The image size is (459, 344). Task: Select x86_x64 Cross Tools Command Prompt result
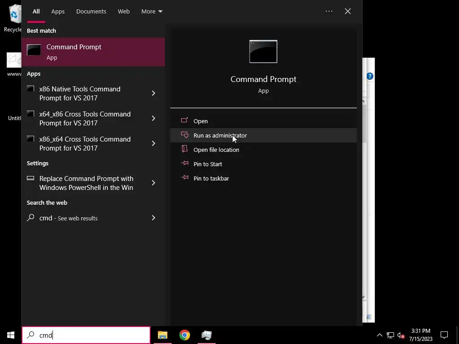[x=93, y=144]
